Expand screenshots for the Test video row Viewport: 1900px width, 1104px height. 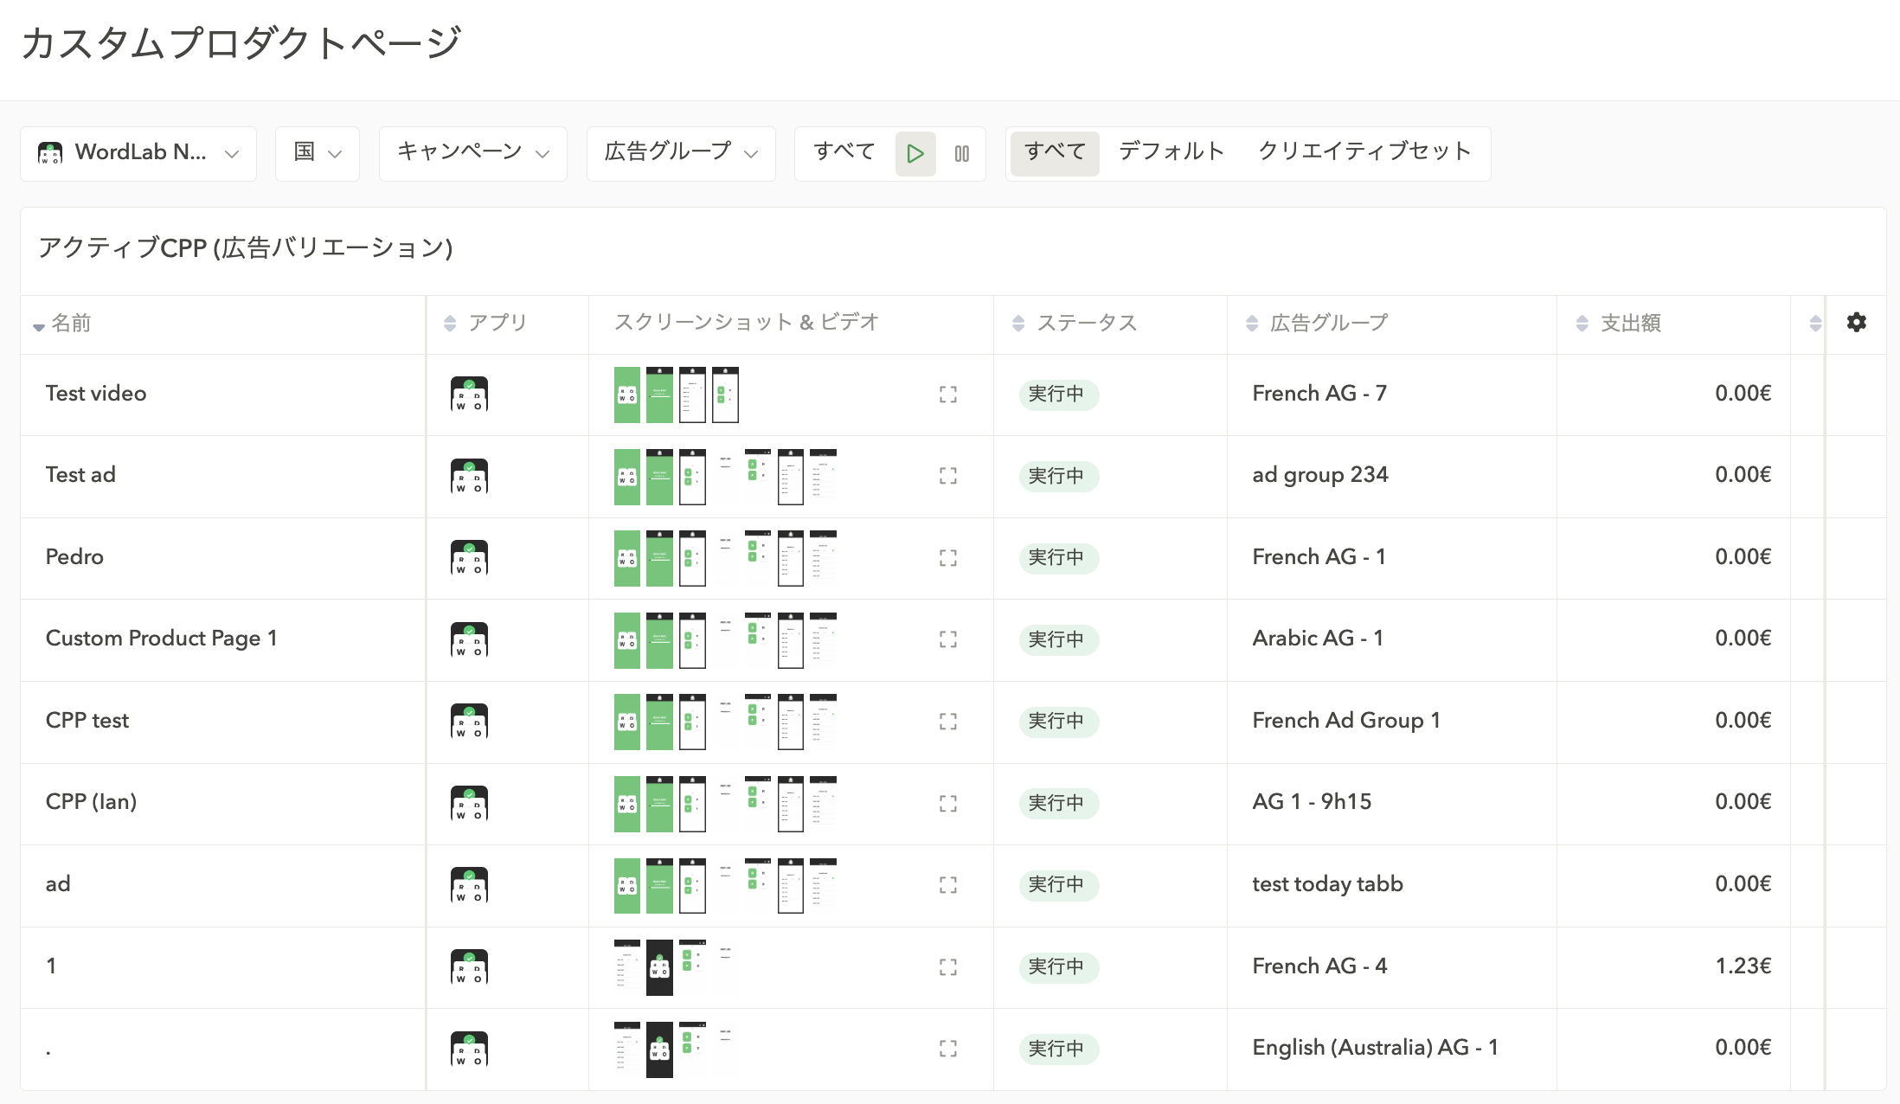click(948, 395)
